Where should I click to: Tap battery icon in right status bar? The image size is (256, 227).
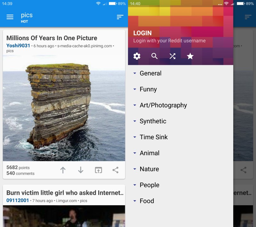click(x=241, y=4)
